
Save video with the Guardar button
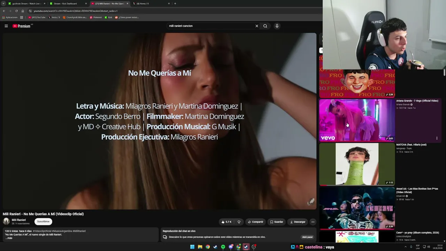point(277,222)
